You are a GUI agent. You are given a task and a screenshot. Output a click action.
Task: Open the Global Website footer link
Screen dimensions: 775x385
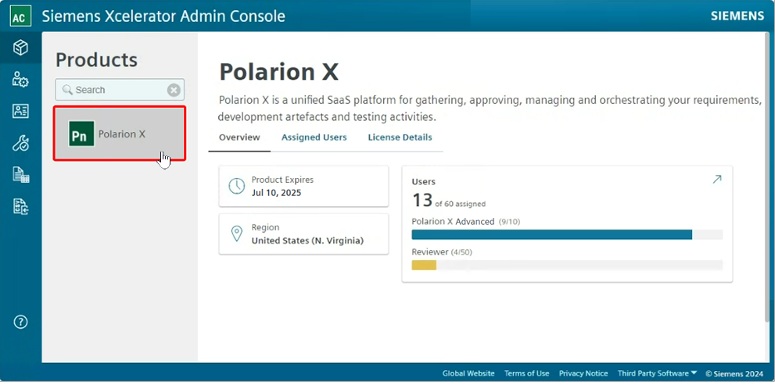point(468,373)
